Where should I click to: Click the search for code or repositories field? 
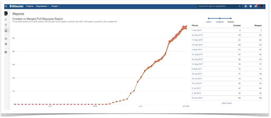[218, 6]
